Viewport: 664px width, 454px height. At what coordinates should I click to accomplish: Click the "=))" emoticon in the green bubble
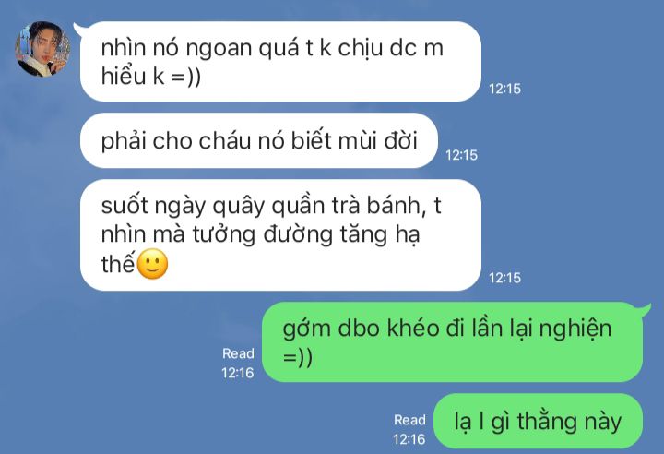coord(298,358)
